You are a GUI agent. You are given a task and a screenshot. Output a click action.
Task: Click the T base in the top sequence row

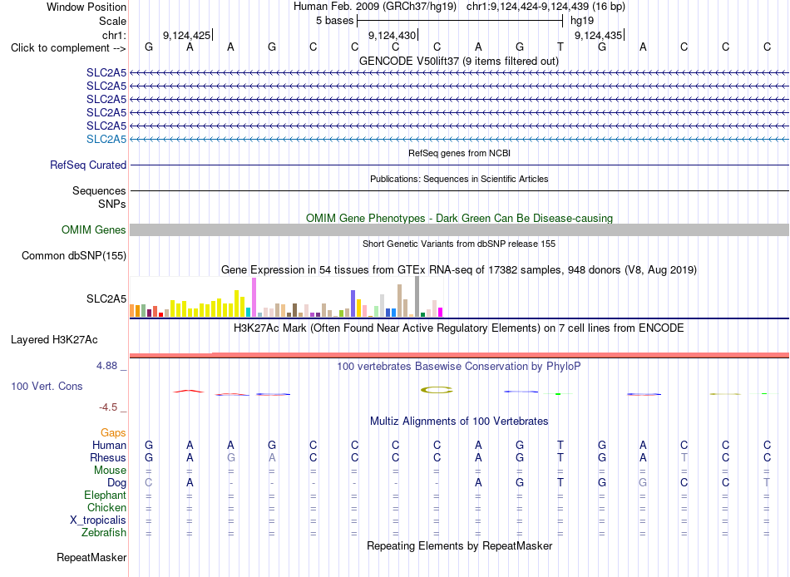[560, 47]
